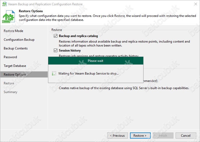Uncheck the Session history checkbox

55,51
